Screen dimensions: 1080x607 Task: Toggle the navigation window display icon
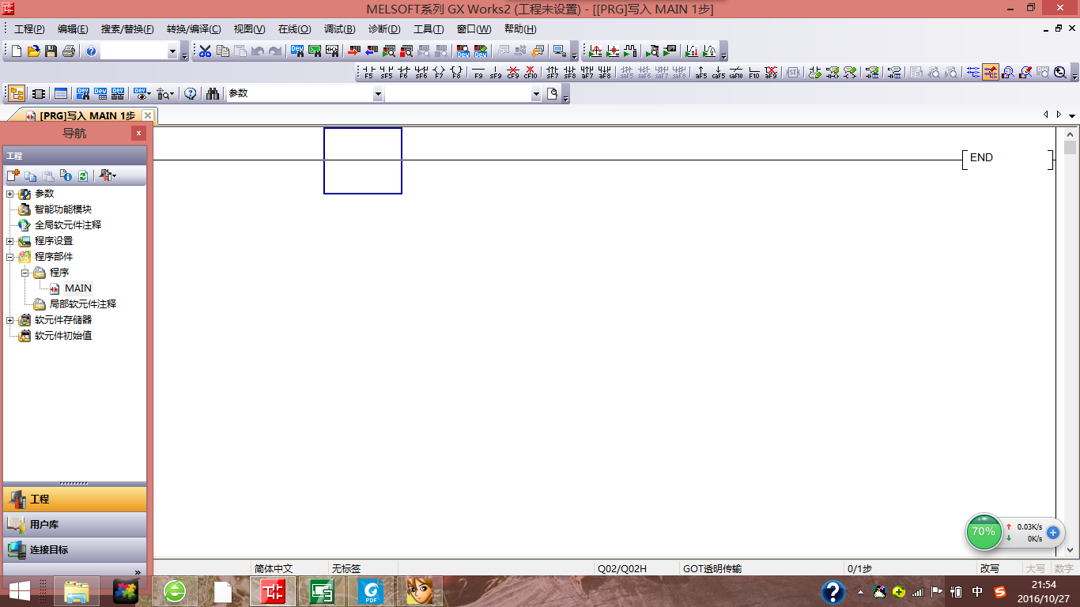pos(17,93)
